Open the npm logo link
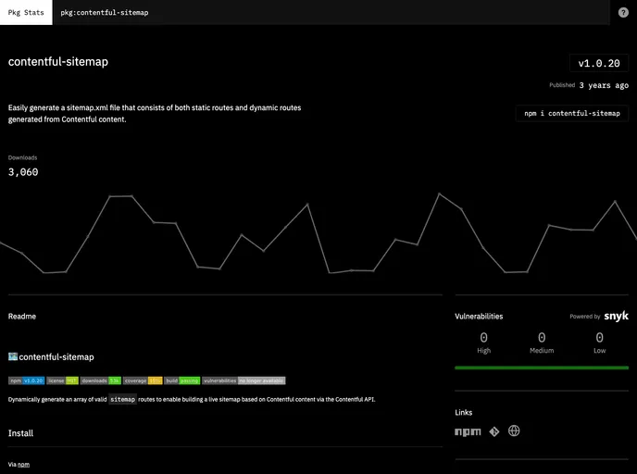 [468, 431]
